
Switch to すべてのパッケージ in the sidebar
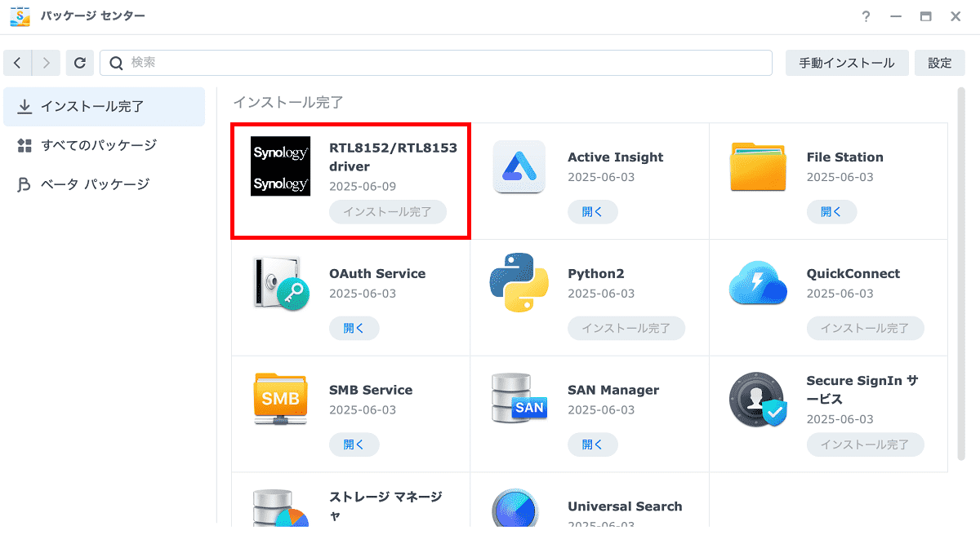(x=104, y=145)
